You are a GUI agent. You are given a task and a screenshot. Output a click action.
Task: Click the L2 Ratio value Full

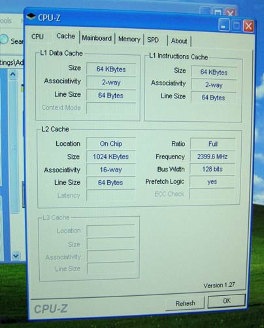click(213, 144)
